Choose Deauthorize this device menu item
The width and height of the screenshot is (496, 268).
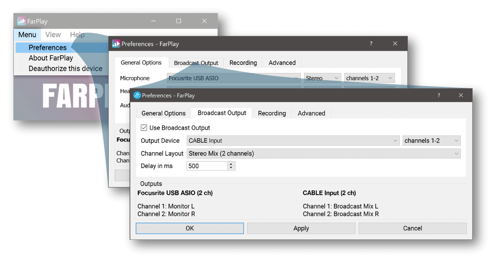pyautogui.click(x=65, y=69)
